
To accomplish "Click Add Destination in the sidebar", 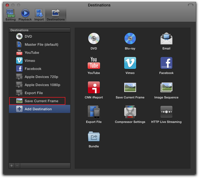I will coord(38,109).
